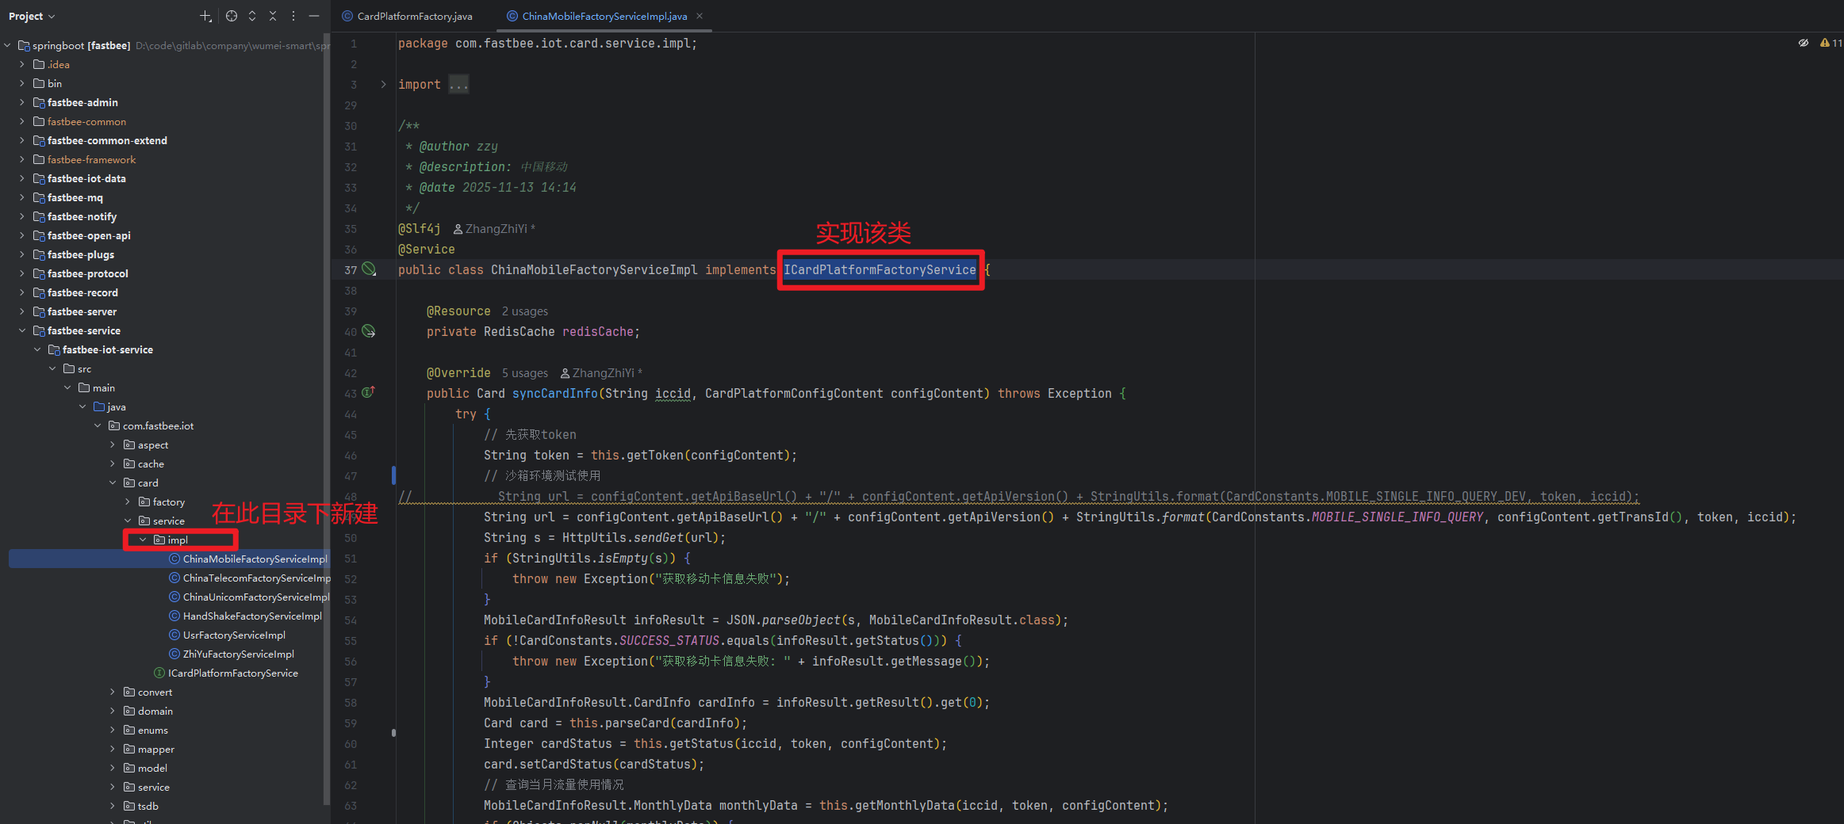The height and width of the screenshot is (824, 1844).
Task: Expand the fastbee-common module
Action: (22, 121)
